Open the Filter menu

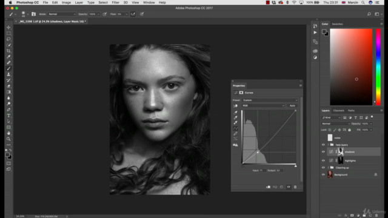[x=115, y=2]
